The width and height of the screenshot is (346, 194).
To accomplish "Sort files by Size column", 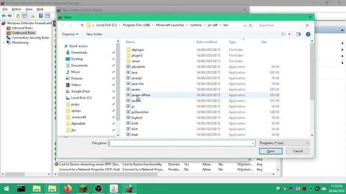I will [x=264, y=42].
